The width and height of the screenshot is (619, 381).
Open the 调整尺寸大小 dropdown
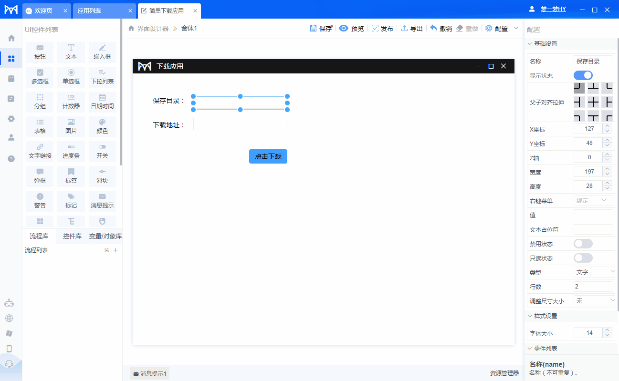[x=594, y=301]
